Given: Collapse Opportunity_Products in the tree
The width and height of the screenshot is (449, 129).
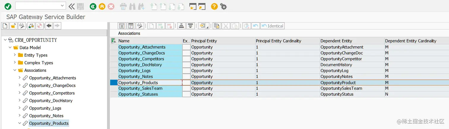Looking at the screenshot, I should pyautogui.click(x=20, y=123).
